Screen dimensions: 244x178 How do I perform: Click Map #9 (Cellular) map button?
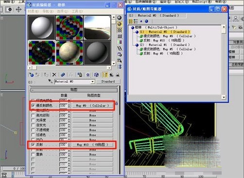tap(92, 106)
